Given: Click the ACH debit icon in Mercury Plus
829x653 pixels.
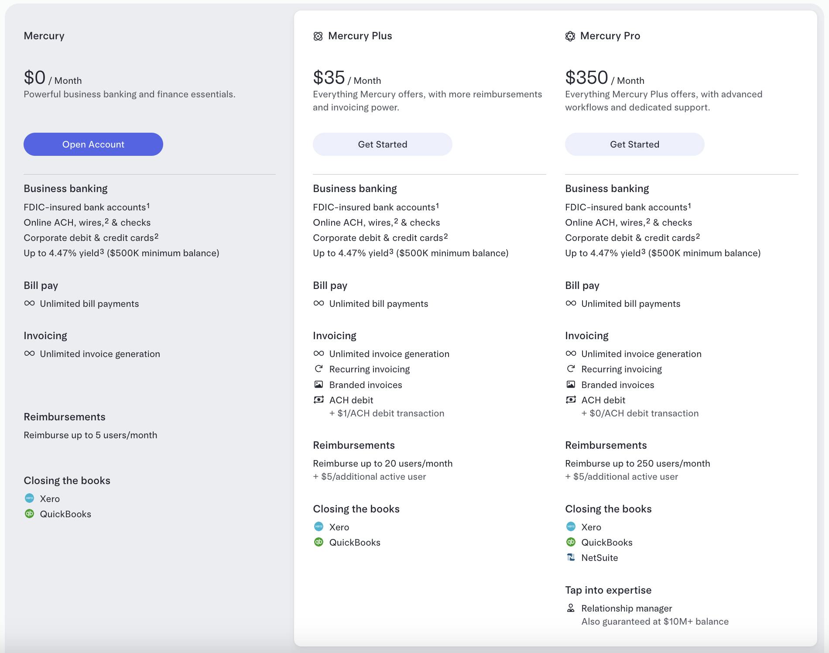Looking at the screenshot, I should pos(319,400).
